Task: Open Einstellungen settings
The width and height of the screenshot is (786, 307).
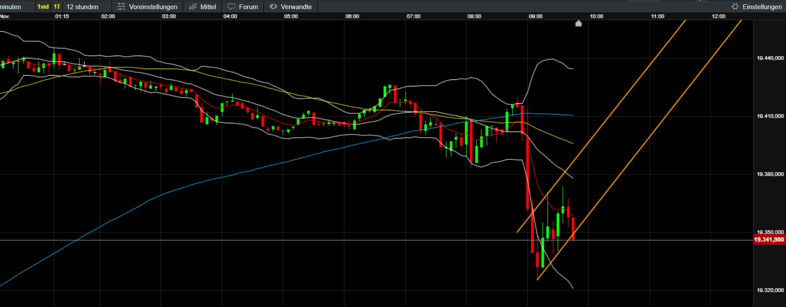Action: 756,7
